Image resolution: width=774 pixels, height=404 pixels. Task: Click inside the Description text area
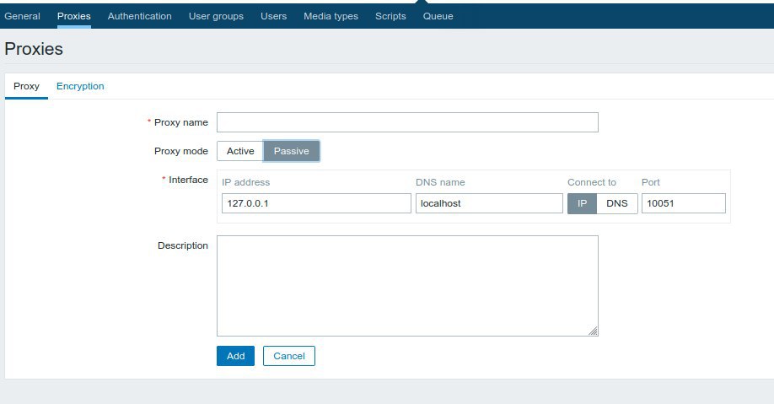[407, 286]
